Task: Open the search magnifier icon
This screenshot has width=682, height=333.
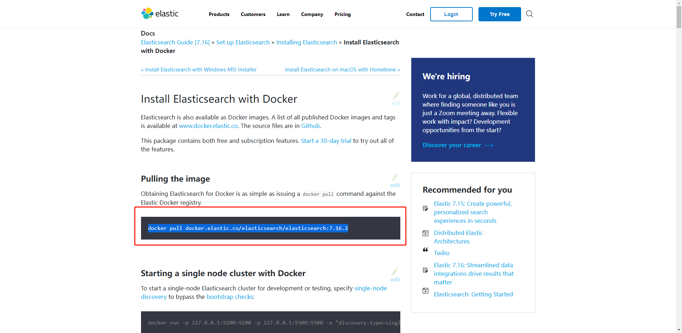Action: (x=529, y=14)
